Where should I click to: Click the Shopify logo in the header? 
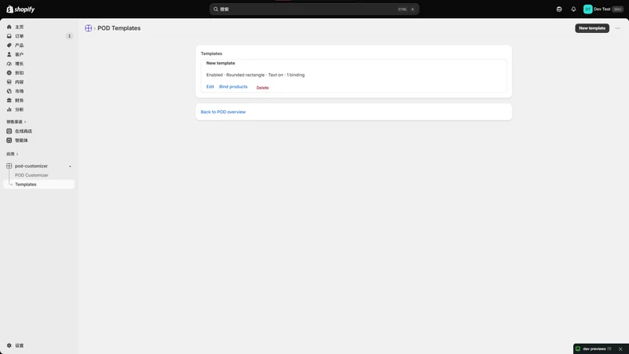click(20, 9)
